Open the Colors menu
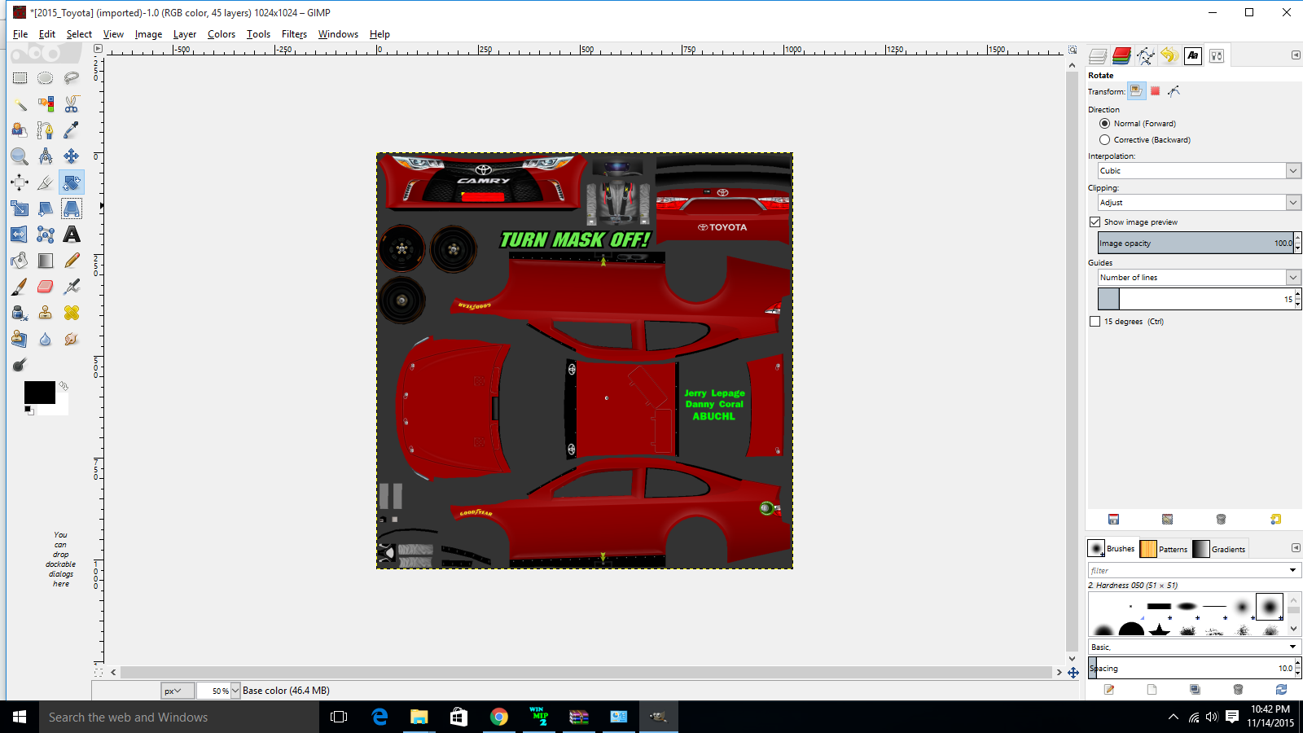 coord(222,34)
